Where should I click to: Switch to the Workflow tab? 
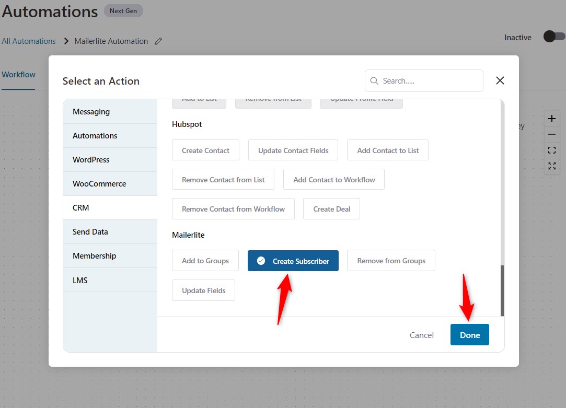pos(18,75)
